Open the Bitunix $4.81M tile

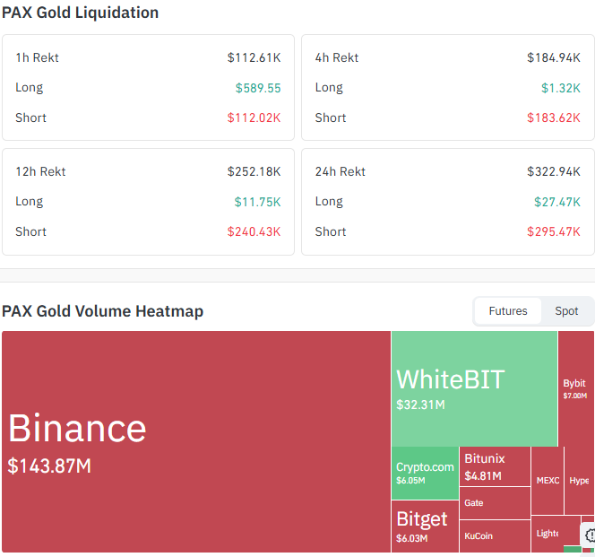point(495,466)
